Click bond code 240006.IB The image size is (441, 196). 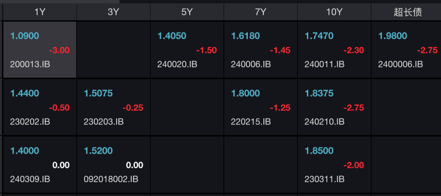[x=251, y=64]
